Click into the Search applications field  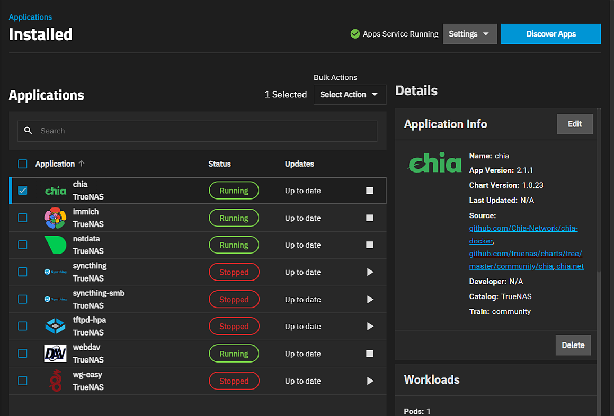pos(198,131)
